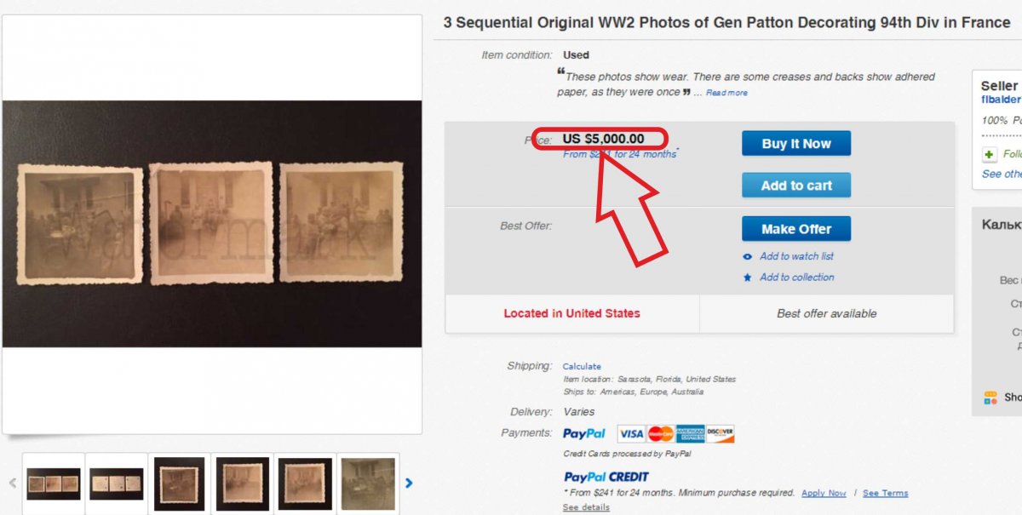Viewport: 1022px width, 515px height.
Task: Click the star icon beside Add to collection
Action: pos(748,278)
